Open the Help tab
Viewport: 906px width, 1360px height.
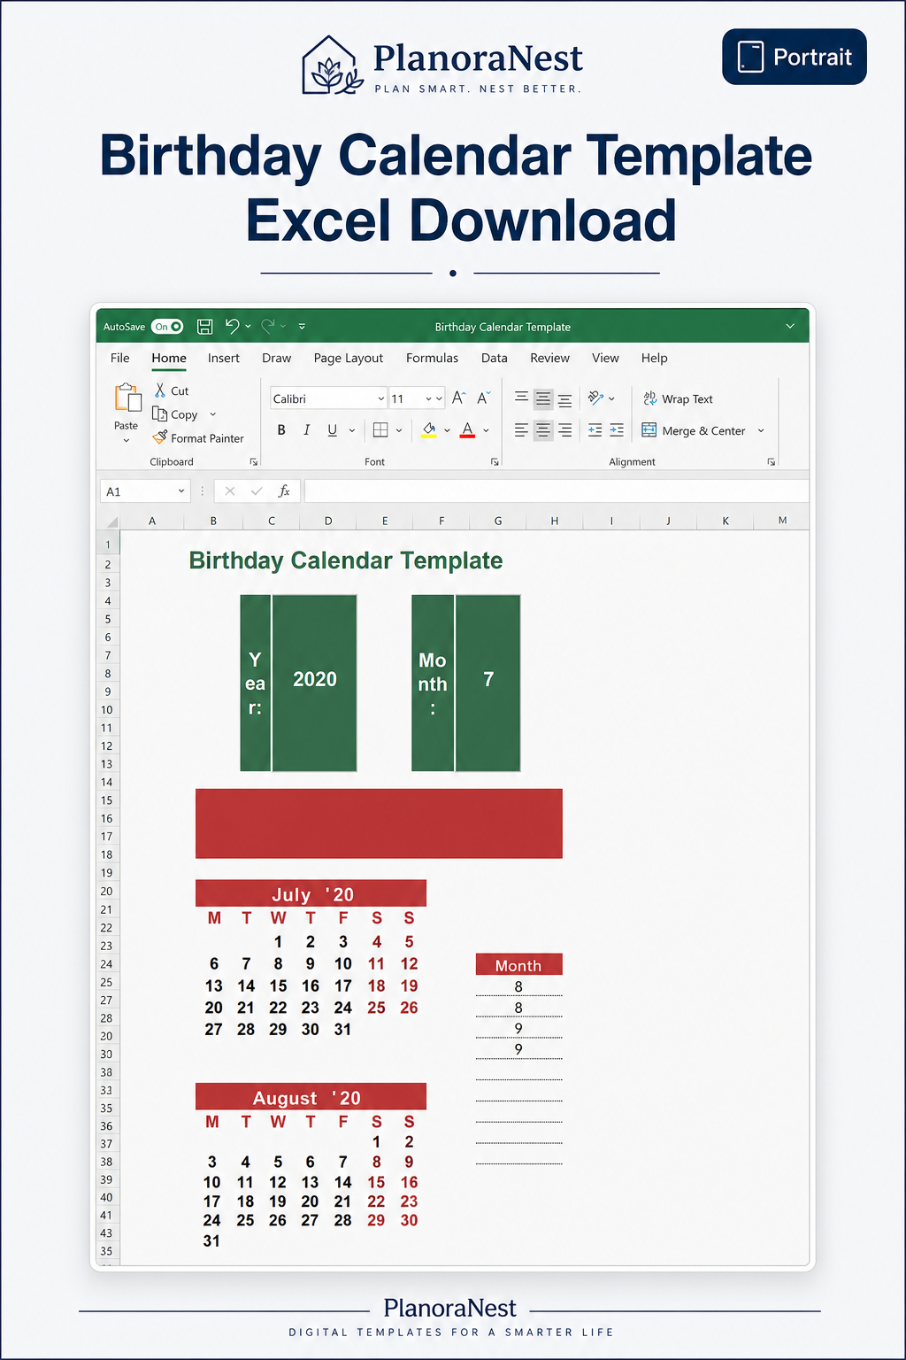click(x=655, y=359)
